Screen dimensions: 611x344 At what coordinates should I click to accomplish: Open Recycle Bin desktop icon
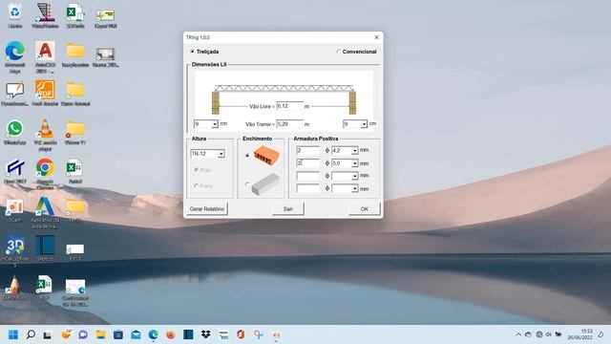click(x=15, y=15)
